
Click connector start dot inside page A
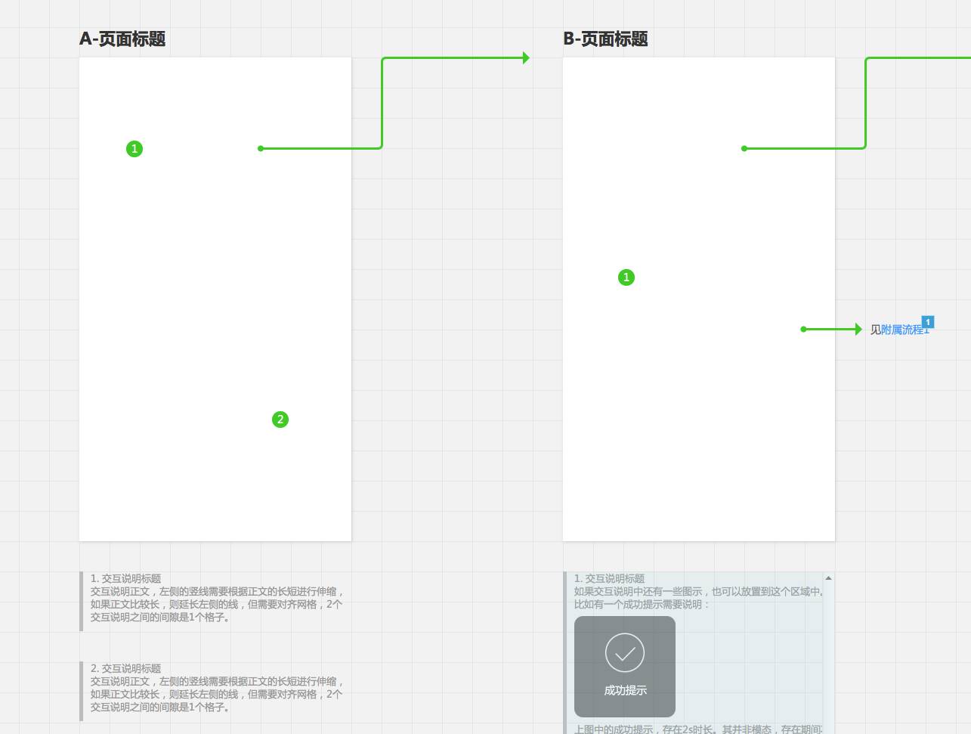click(261, 148)
